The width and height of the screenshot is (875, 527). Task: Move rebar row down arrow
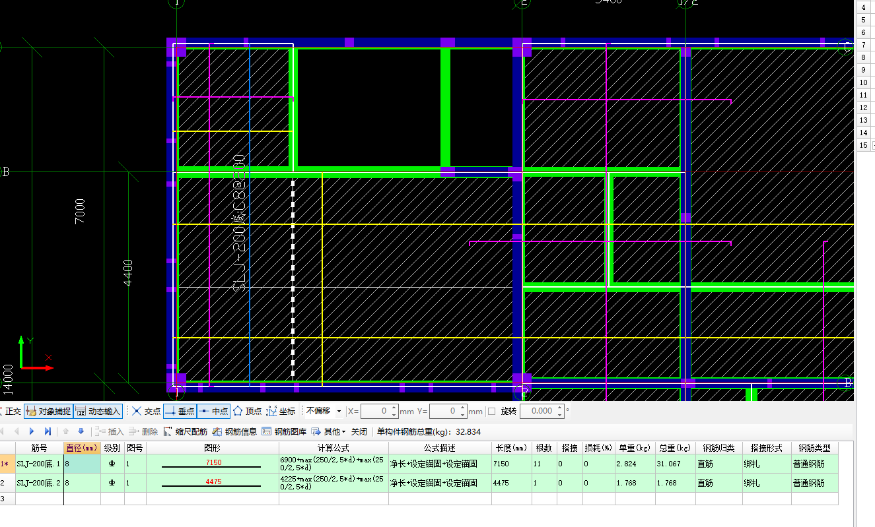(81, 431)
